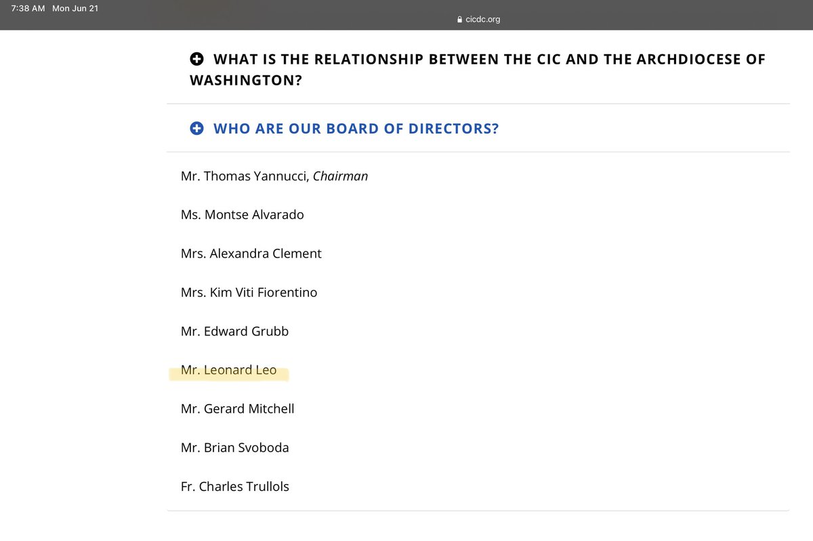Collapse the Who Are Our Board of Directors section
Viewport: 813px width, 541px height.
(x=356, y=128)
